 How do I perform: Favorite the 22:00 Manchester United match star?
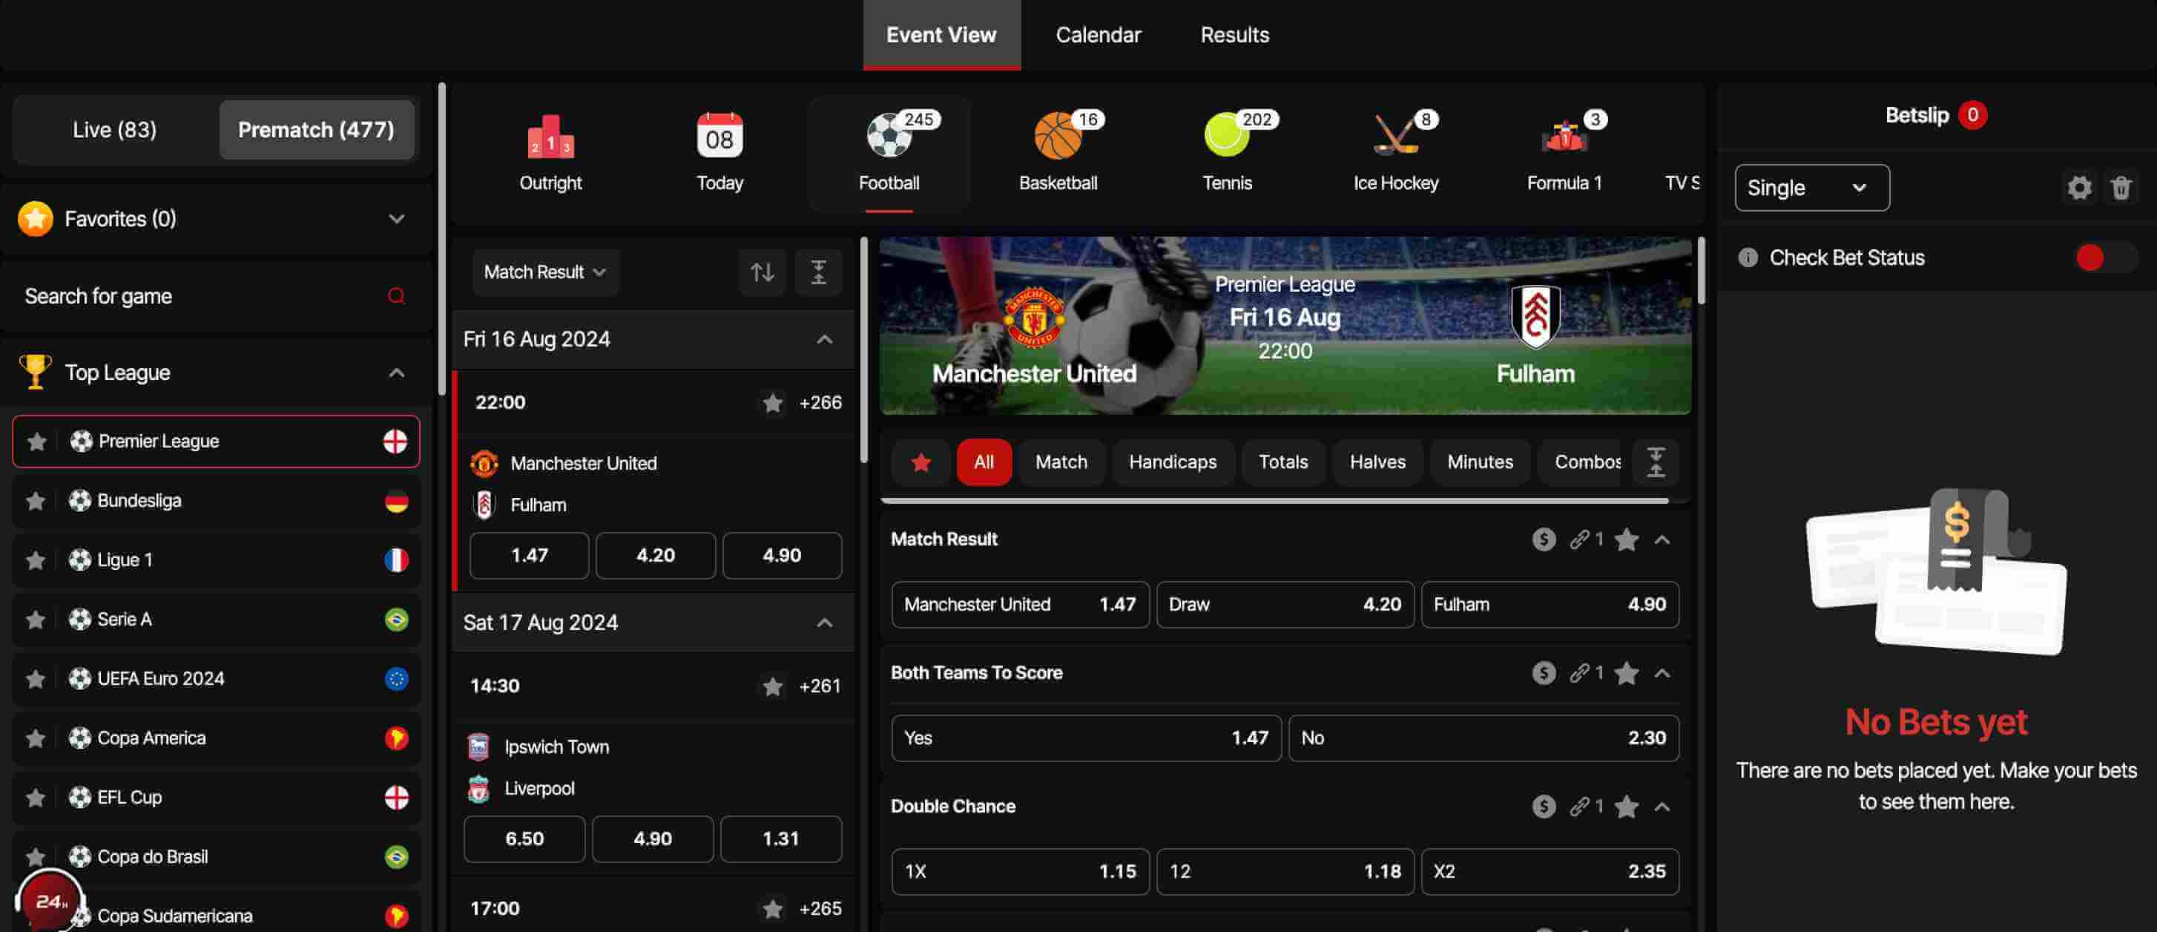tap(772, 403)
